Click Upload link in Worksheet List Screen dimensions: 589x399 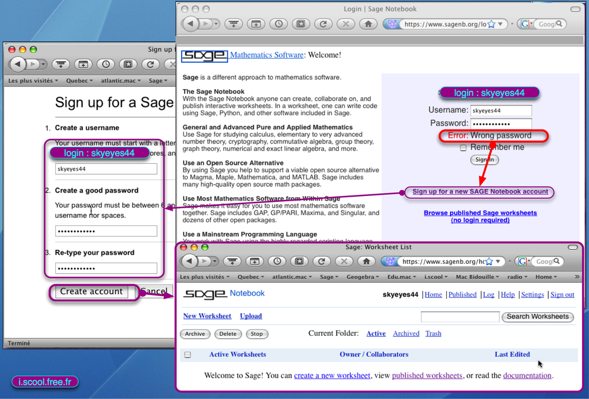(251, 316)
